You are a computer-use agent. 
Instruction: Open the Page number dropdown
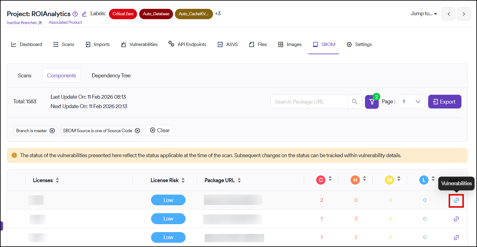411,102
